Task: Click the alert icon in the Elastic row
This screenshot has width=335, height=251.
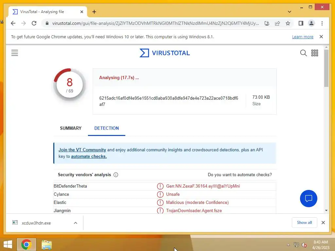Action: pos(160,203)
